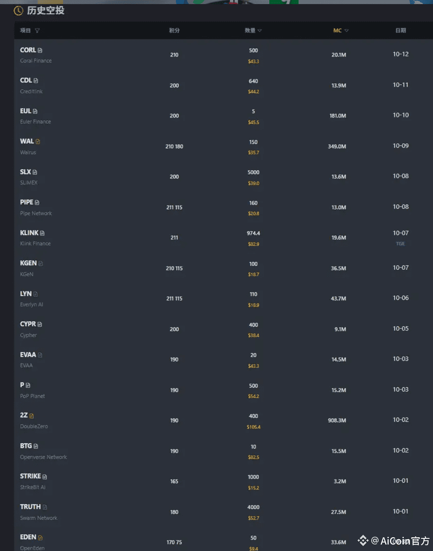This screenshot has height=551, width=433.
Task: Click the yellow document icon beside WAL
Action: pos(38,142)
